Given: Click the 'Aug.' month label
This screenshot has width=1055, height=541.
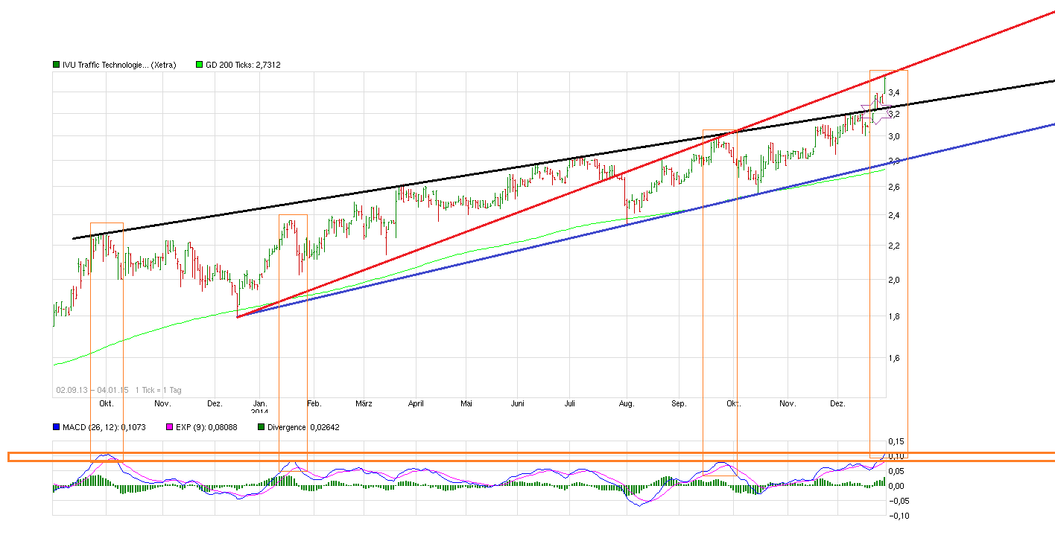Looking at the screenshot, I should 627,403.
